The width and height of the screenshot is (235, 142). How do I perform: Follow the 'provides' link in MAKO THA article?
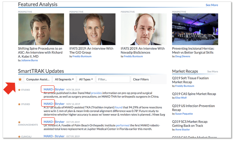click(96, 93)
